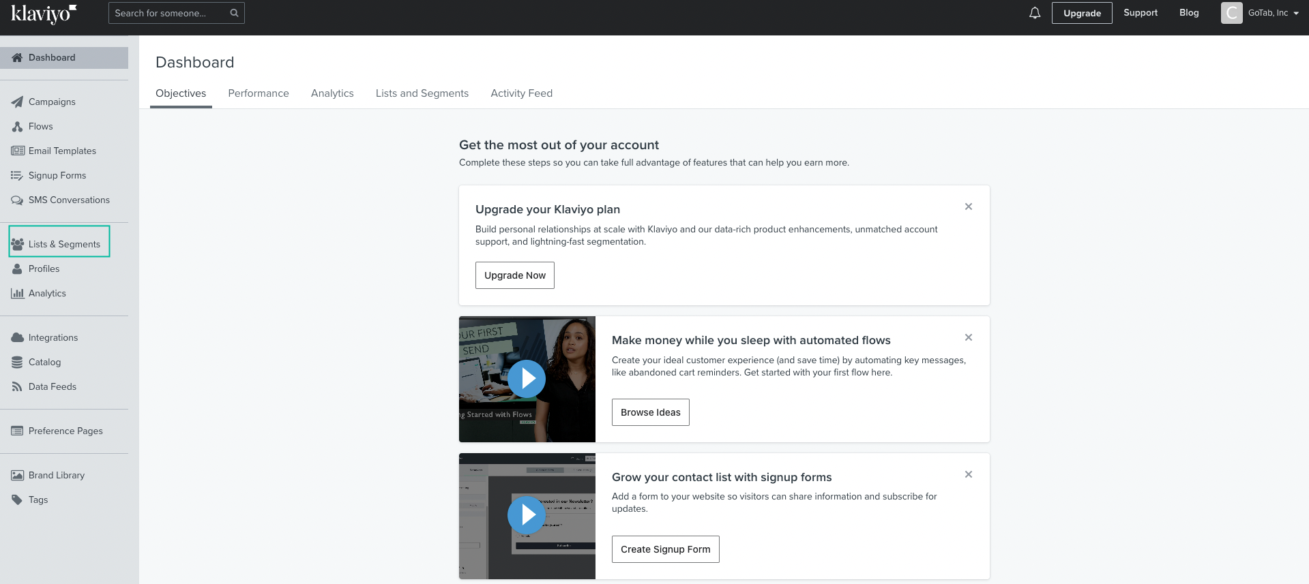
Task: Click the Tags icon in sidebar
Action: (x=17, y=500)
